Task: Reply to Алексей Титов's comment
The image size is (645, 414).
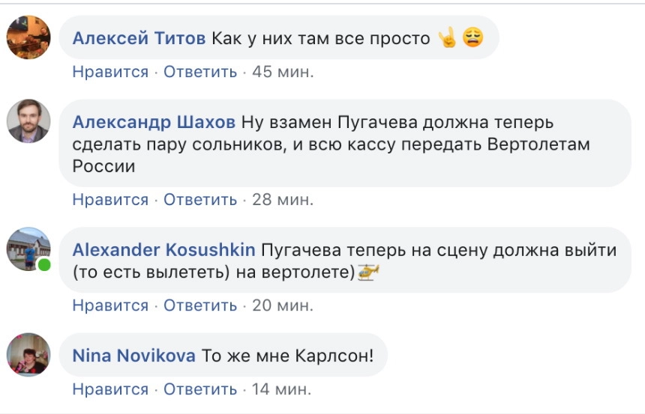Action: [200, 73]
